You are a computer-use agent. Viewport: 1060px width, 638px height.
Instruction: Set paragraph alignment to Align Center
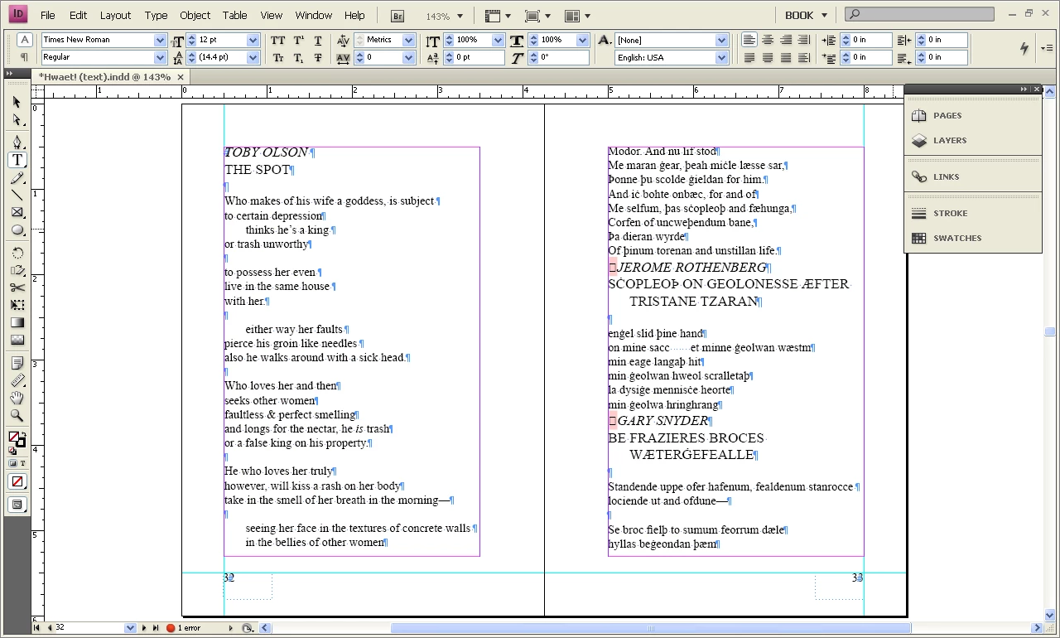(x=768, y=40)
